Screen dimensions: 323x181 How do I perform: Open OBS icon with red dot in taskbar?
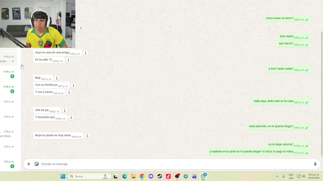tap(177, 176)
